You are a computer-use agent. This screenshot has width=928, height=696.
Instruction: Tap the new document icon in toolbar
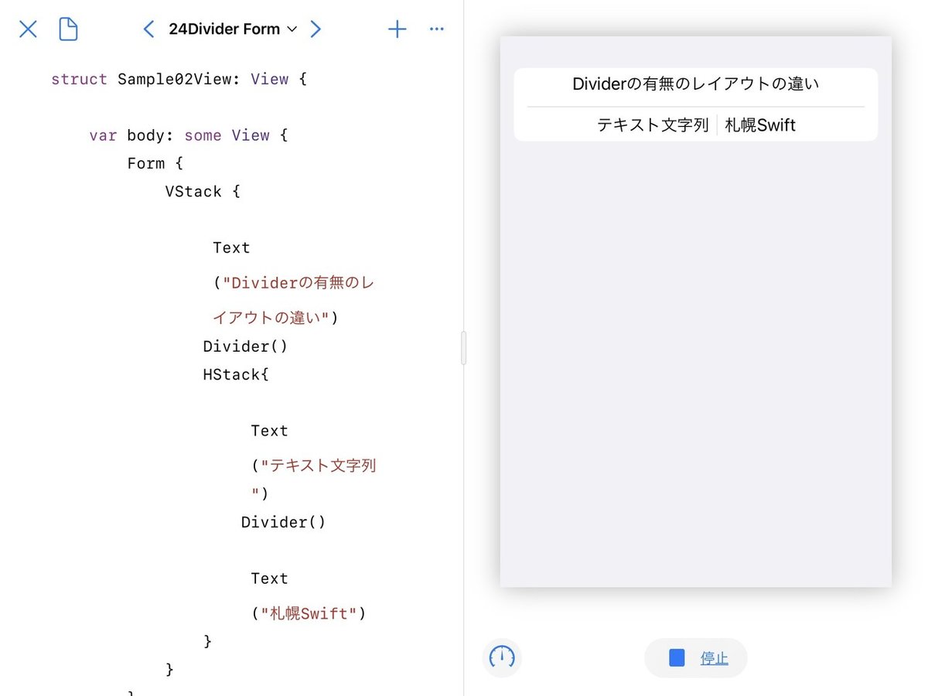point(68,29)
